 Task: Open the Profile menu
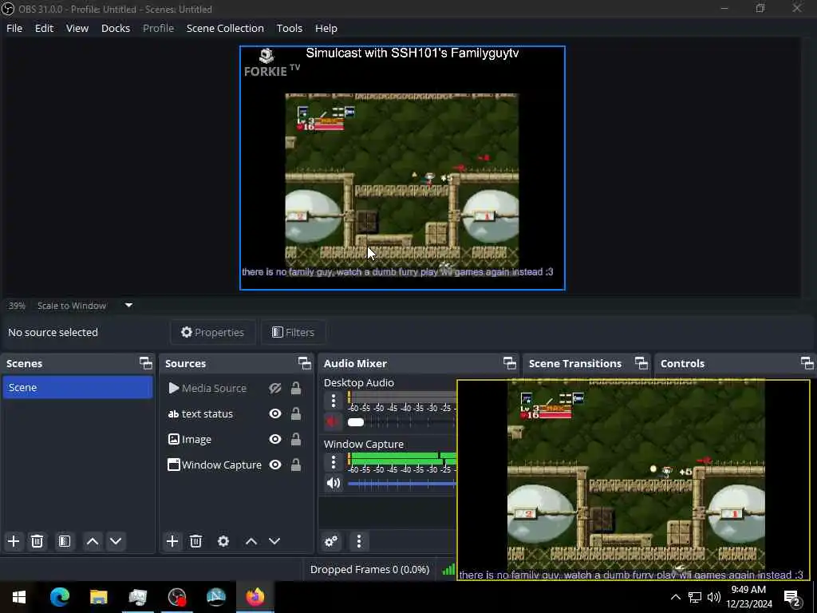[159, 28]
